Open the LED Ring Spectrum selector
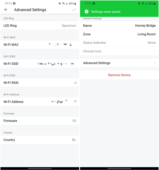 (x=40, y=25)
